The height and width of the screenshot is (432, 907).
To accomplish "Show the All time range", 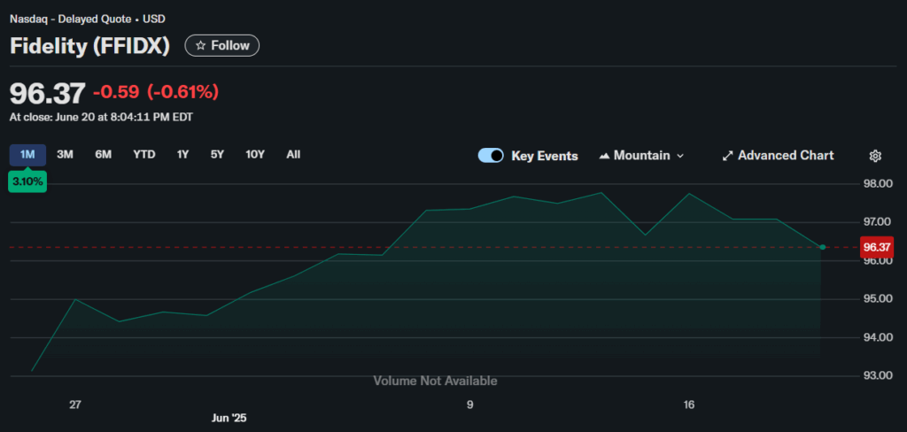I will point(293,154).
